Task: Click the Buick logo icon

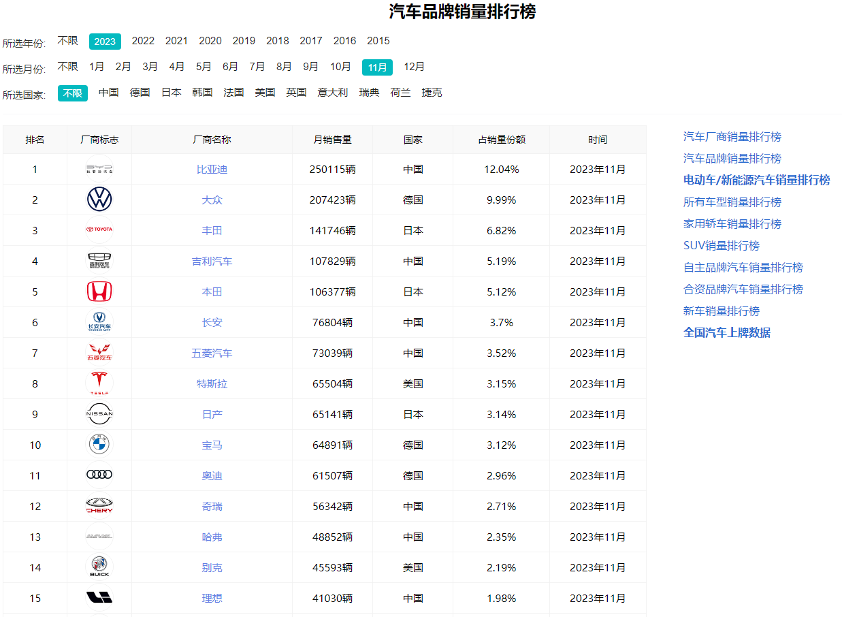Action: tap(99, 567)
